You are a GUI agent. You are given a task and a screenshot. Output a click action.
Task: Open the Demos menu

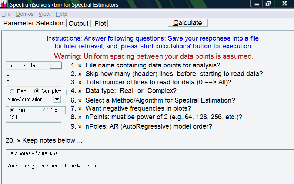pos(24,14)
